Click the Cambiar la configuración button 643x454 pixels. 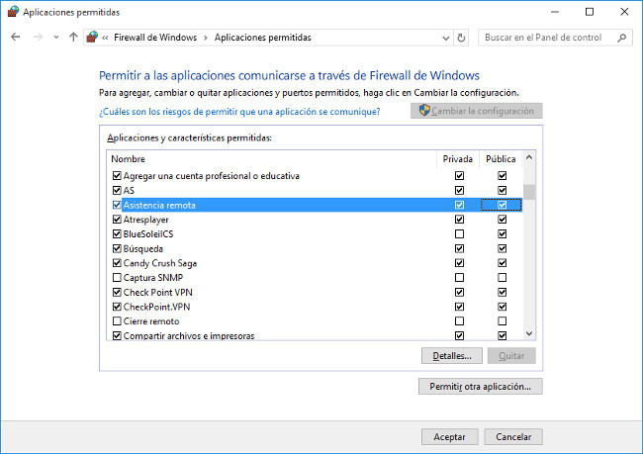tap(477, 111)
